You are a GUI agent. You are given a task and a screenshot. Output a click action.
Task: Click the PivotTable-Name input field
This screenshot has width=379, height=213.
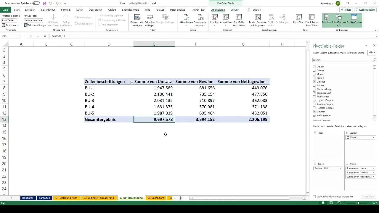(9, 20)
